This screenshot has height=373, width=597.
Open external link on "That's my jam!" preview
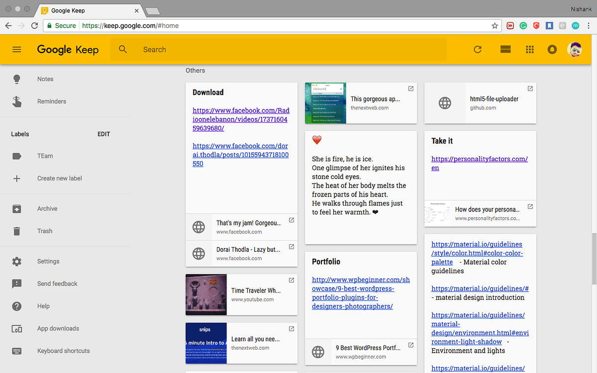[x=292, y=220]
